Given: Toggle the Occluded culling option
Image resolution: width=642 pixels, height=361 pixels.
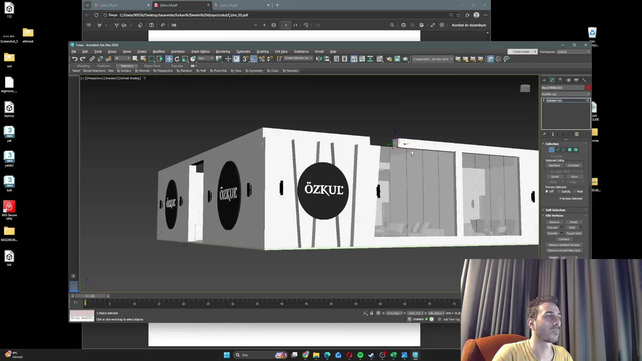Looking at the screenshot, I should [x=573, y=165].
